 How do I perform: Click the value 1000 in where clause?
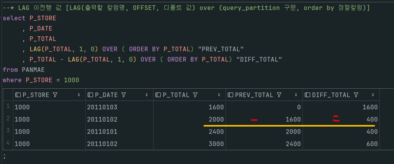[x=72, y=80]
